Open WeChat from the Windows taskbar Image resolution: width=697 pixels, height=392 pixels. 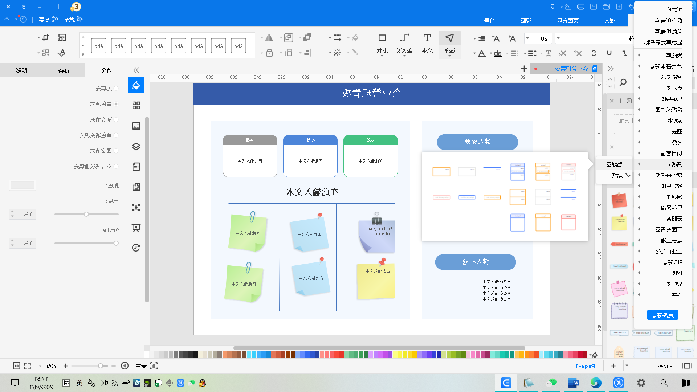click(x=551, y=383)
